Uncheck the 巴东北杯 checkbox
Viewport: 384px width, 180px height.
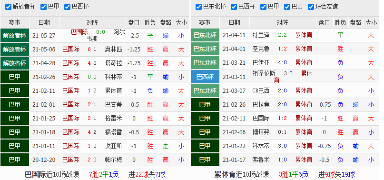click(198, 7)
